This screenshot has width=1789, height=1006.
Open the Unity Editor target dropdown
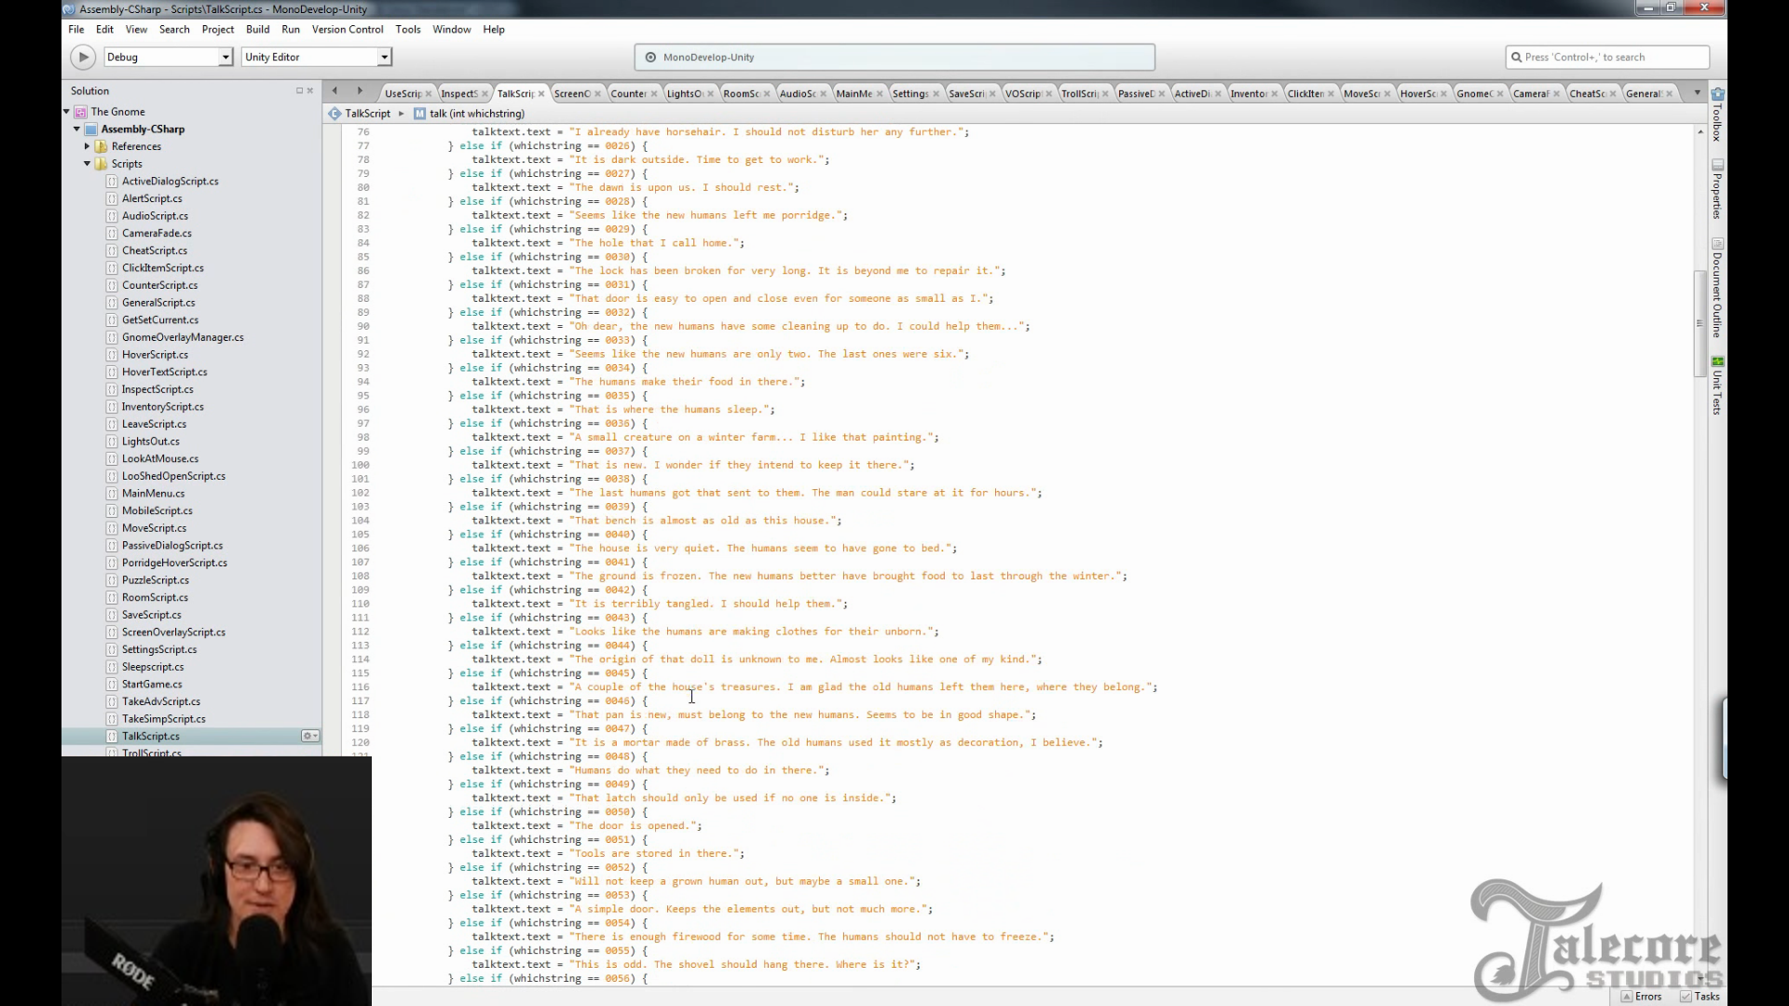point(317,57)
